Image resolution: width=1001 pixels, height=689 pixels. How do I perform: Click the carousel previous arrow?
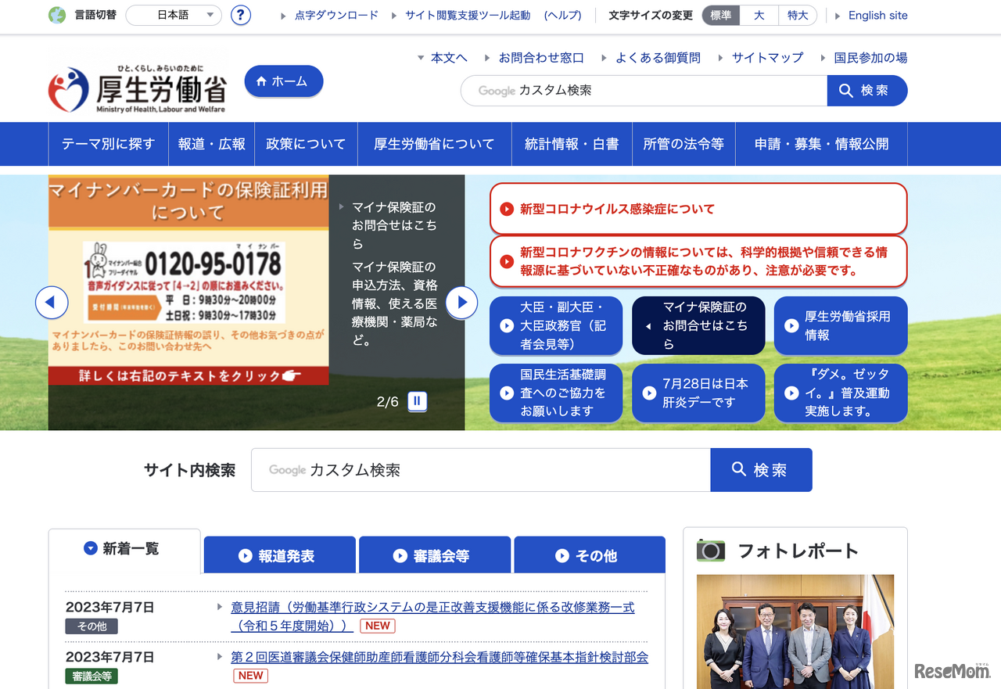pos(52,303)
